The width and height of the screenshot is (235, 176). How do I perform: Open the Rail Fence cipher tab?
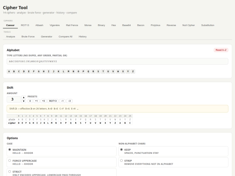coord(72,25)
